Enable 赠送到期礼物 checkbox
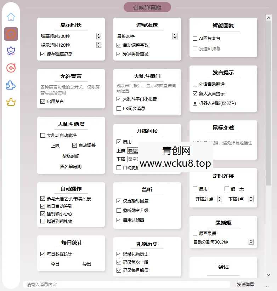This screenshot has width=277, height=291. (43, 221)
